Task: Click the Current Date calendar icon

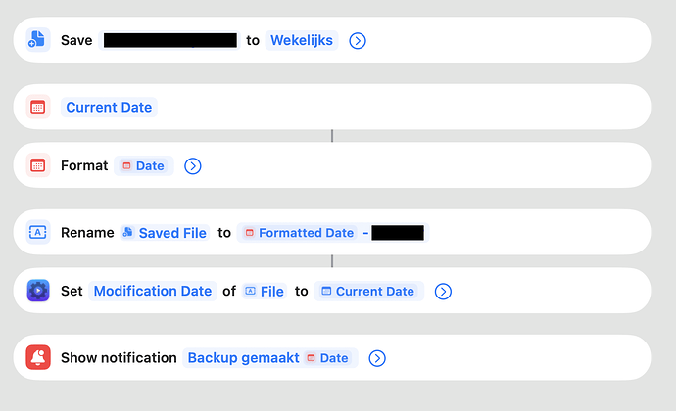Action: (x=38, y=107)
